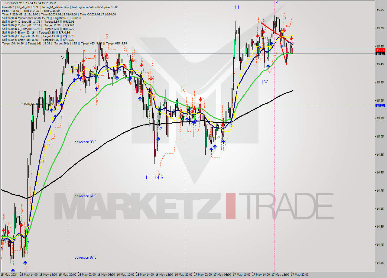Screen dimensions: 387x278
Task: Click the blue 15.22 price tag
Action: pos(380,106)
